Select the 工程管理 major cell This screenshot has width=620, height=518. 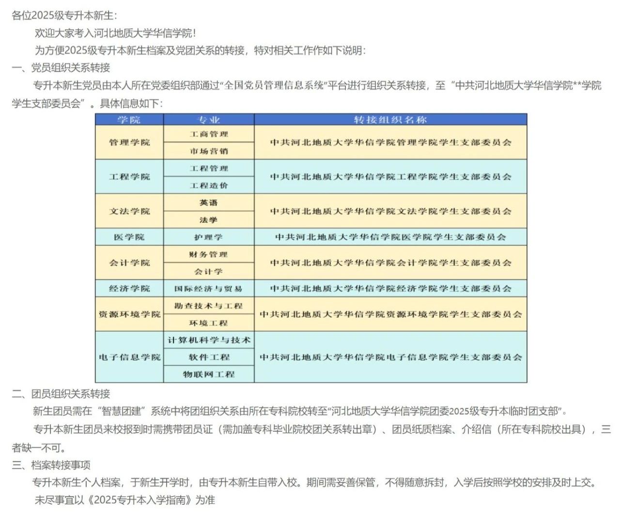(209, 168)
